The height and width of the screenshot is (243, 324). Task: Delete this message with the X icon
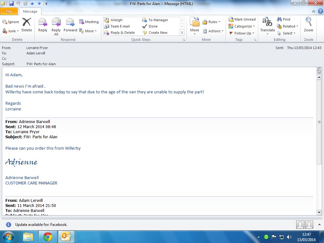point(27,22)
